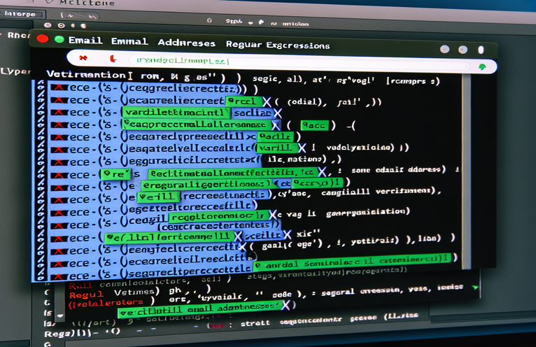Click the X icon beside green 'sacliae' tag
Image resolution: width=536 pixels, height=347 pixels.
click(x=277, y=112)
